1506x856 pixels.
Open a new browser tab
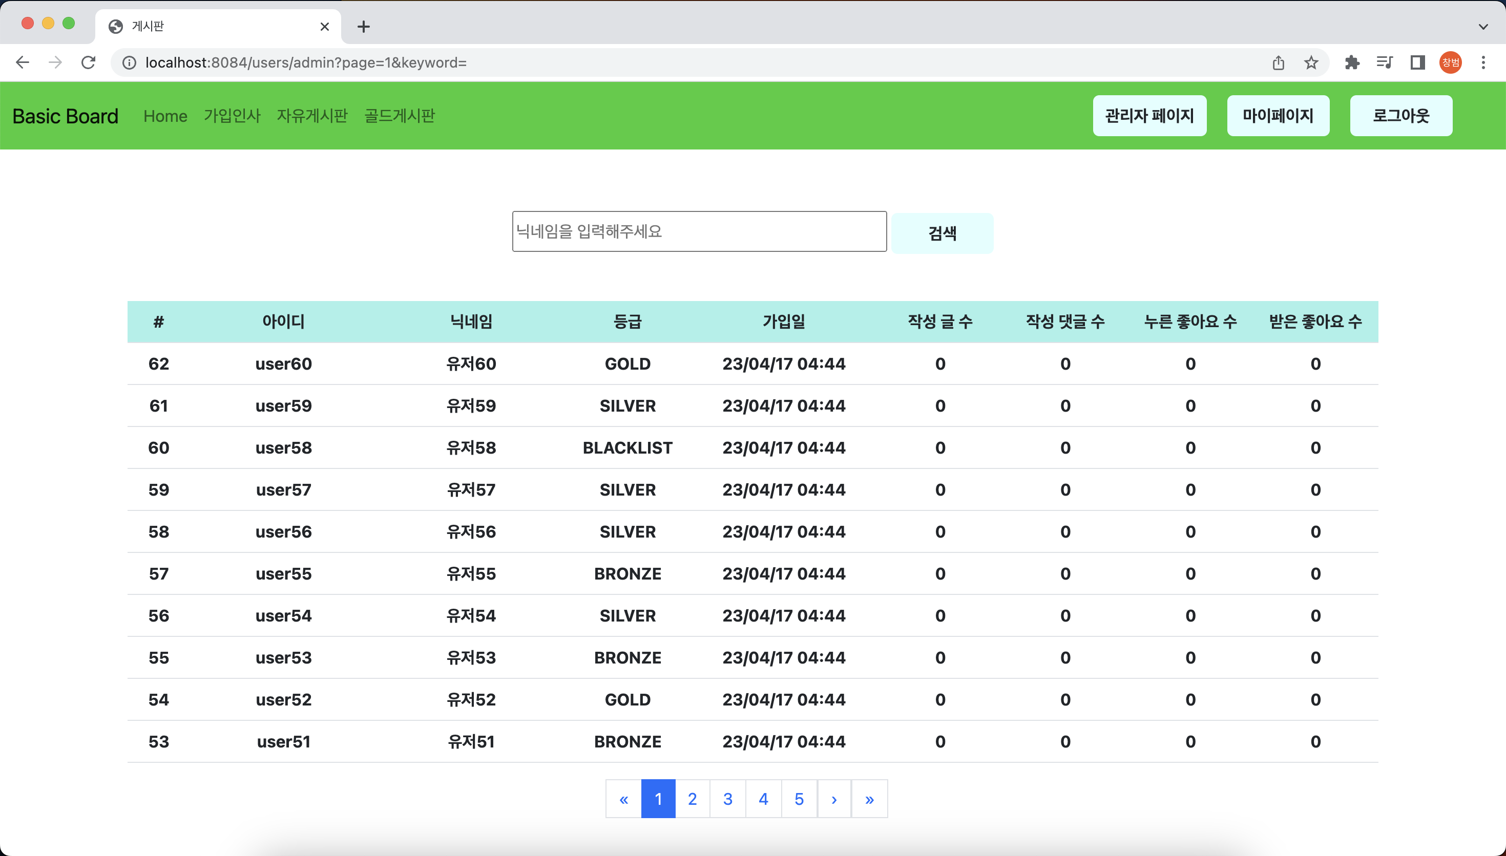coord(363,27)
